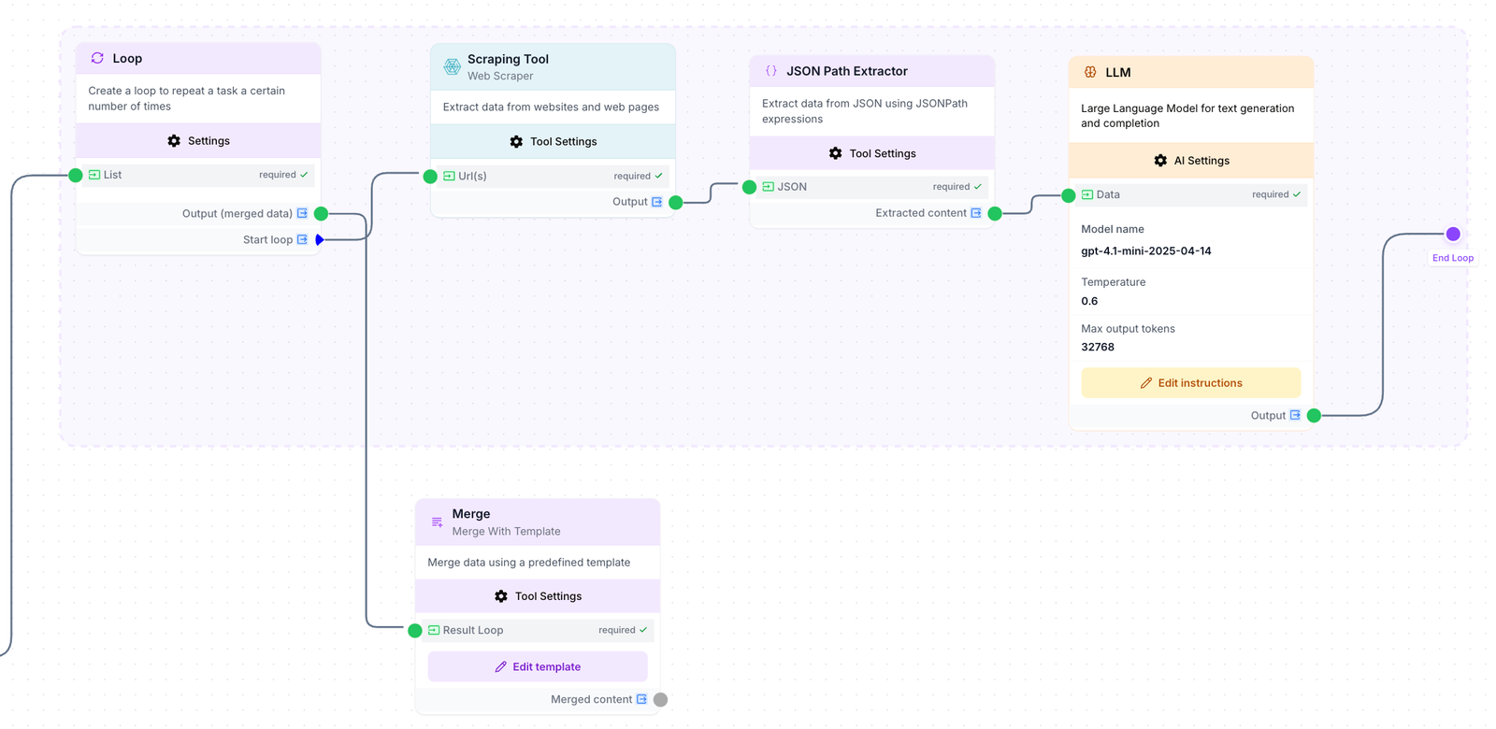Select the blue Start loop connector
Screen dimensions: 1496x729
[x=320, y=240]
